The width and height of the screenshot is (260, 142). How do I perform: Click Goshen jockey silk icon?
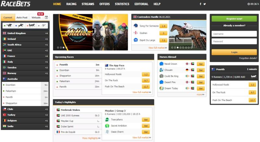tap(136, 33)
